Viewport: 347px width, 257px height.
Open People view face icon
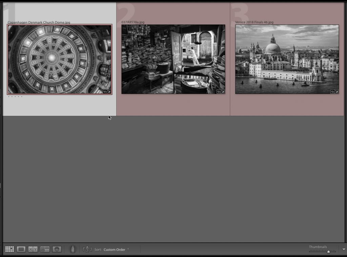point(57,249)
